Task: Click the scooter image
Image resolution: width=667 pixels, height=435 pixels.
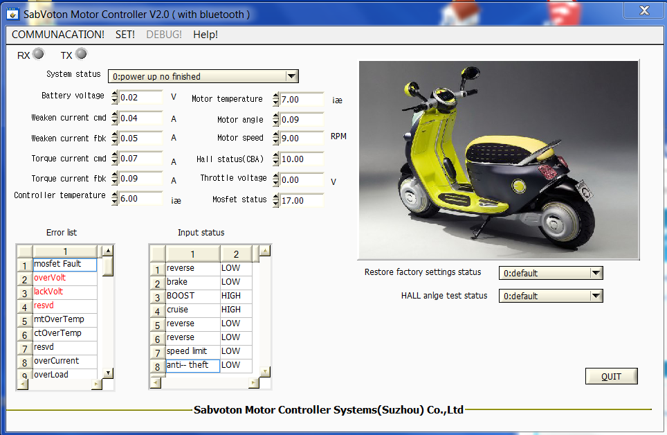Action: click(498, 159)
